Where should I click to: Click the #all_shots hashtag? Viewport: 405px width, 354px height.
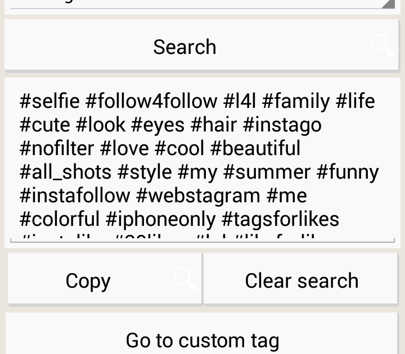coord(65,172)
